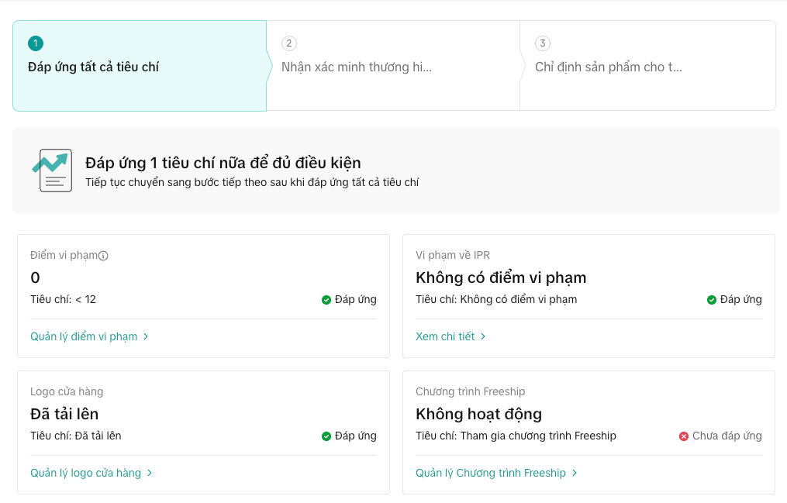Click the step 3 number circle
Screen dimensions: 787x503
pyautogui.click(x=543, y=43)
